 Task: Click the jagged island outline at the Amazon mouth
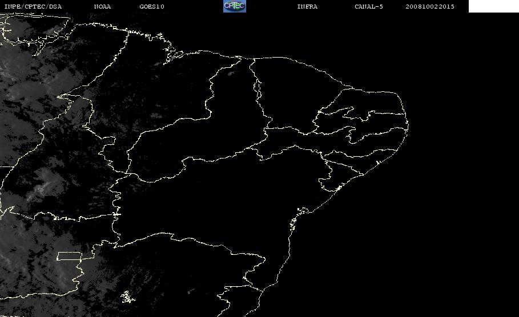pos(174,55)
